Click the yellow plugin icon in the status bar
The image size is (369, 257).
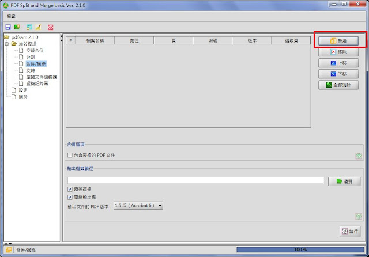pyautogui.click(x=9, y=250)
